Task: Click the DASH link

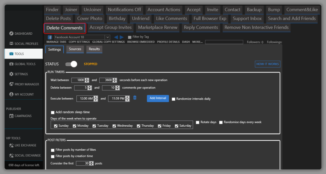Action: [x=186, y=42]
